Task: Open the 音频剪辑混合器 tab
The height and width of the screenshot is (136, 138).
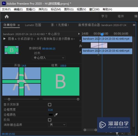Action: [102, 25]
